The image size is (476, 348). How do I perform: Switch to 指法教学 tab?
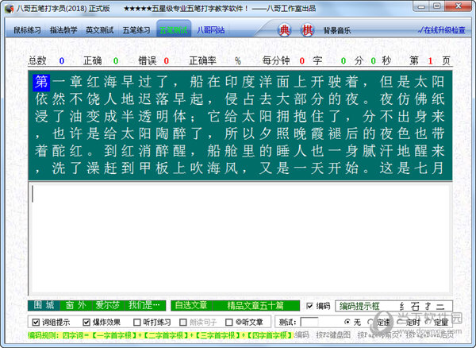[x=63, y=30]
